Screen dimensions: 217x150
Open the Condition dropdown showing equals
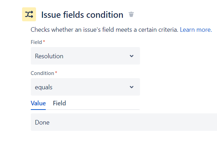[x=85, y=87]
